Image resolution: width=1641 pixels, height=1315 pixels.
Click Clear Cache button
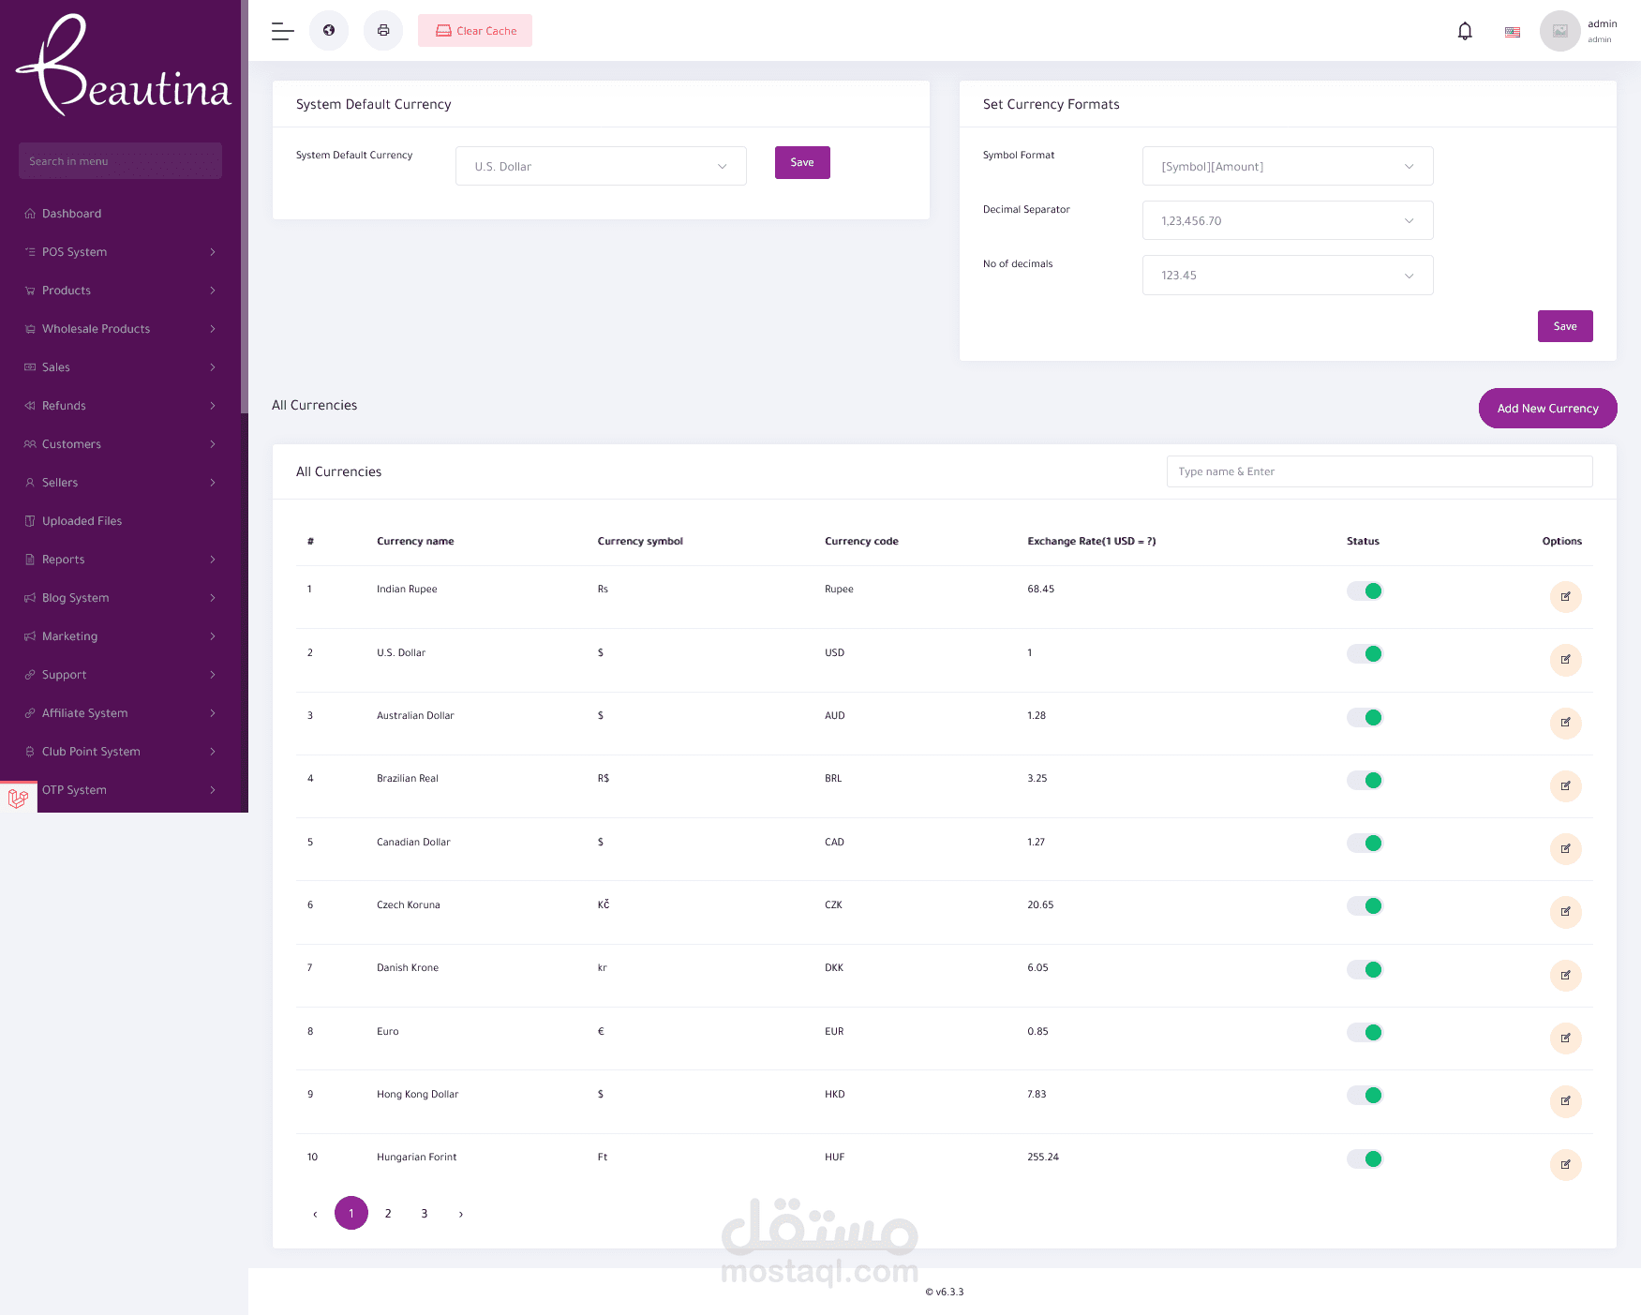tap(475, 31)
